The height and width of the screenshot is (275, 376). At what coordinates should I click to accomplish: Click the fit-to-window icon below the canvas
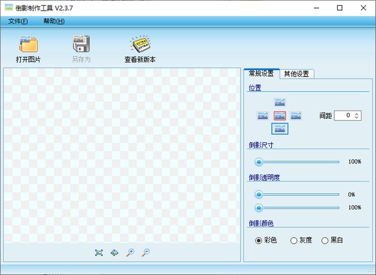tap(99, 252)
